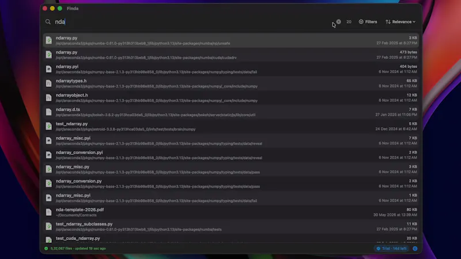Click the '30 May 2026 at 12:39 AM' date

(x=395, y=215)
